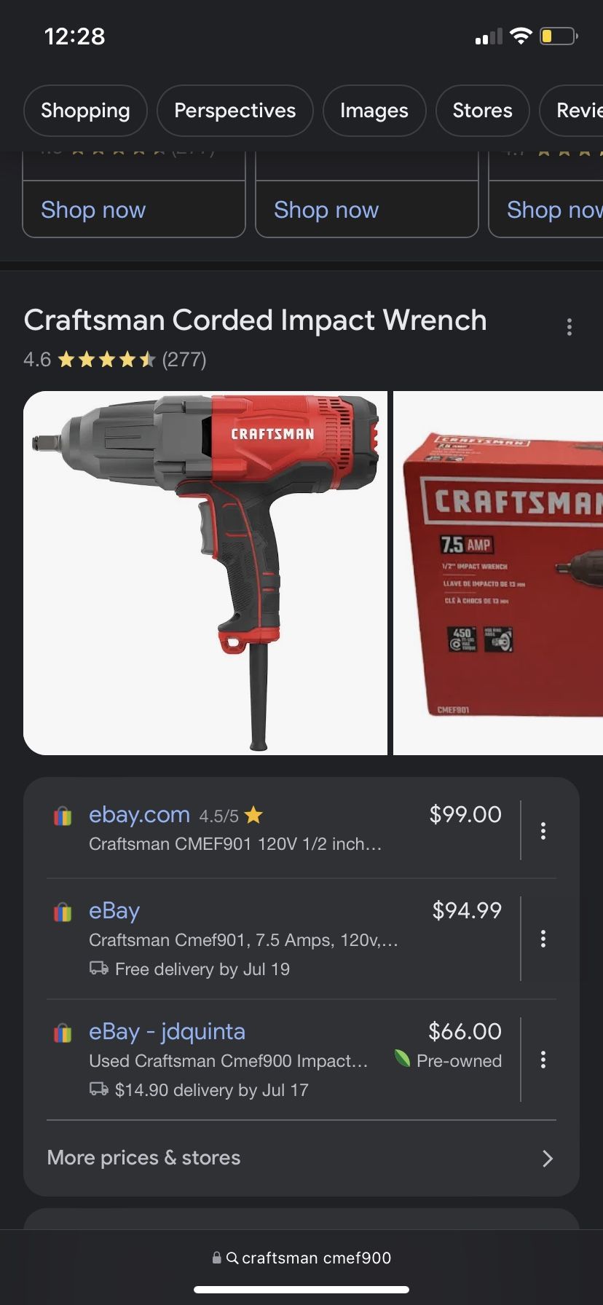
Task: Tap the search magnifier icon in address bar
Action: 232,1258
